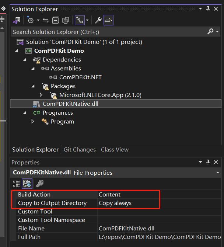224x247 pixels.
Task: Collapse the Assemblies node
Action: pyautogui.click(x=33, y=68)
